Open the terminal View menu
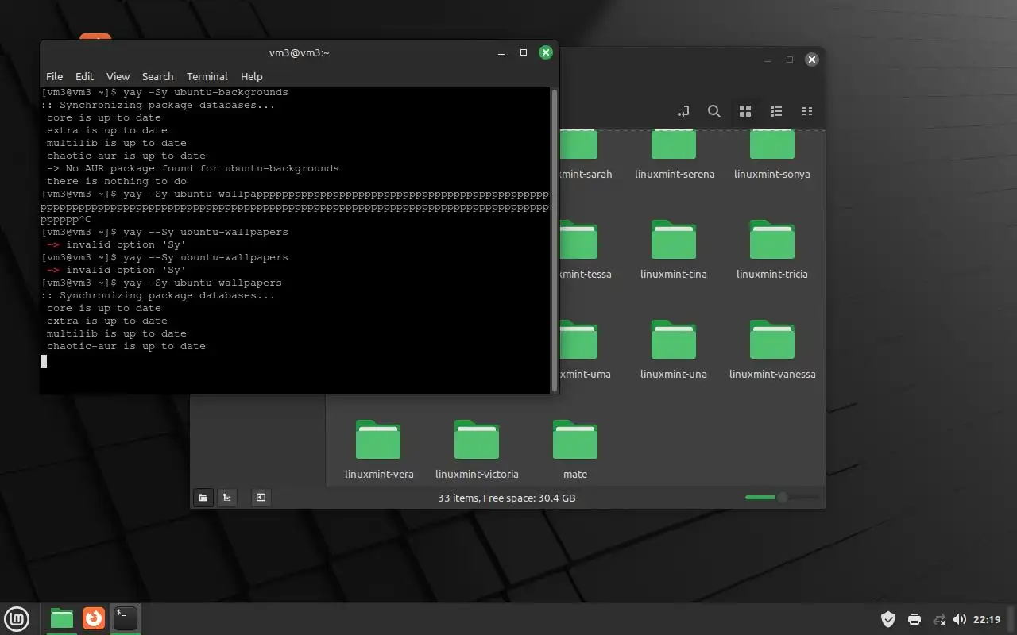Image resolution: width=1017 pixels, height=635 pixels. coord(118,76)
